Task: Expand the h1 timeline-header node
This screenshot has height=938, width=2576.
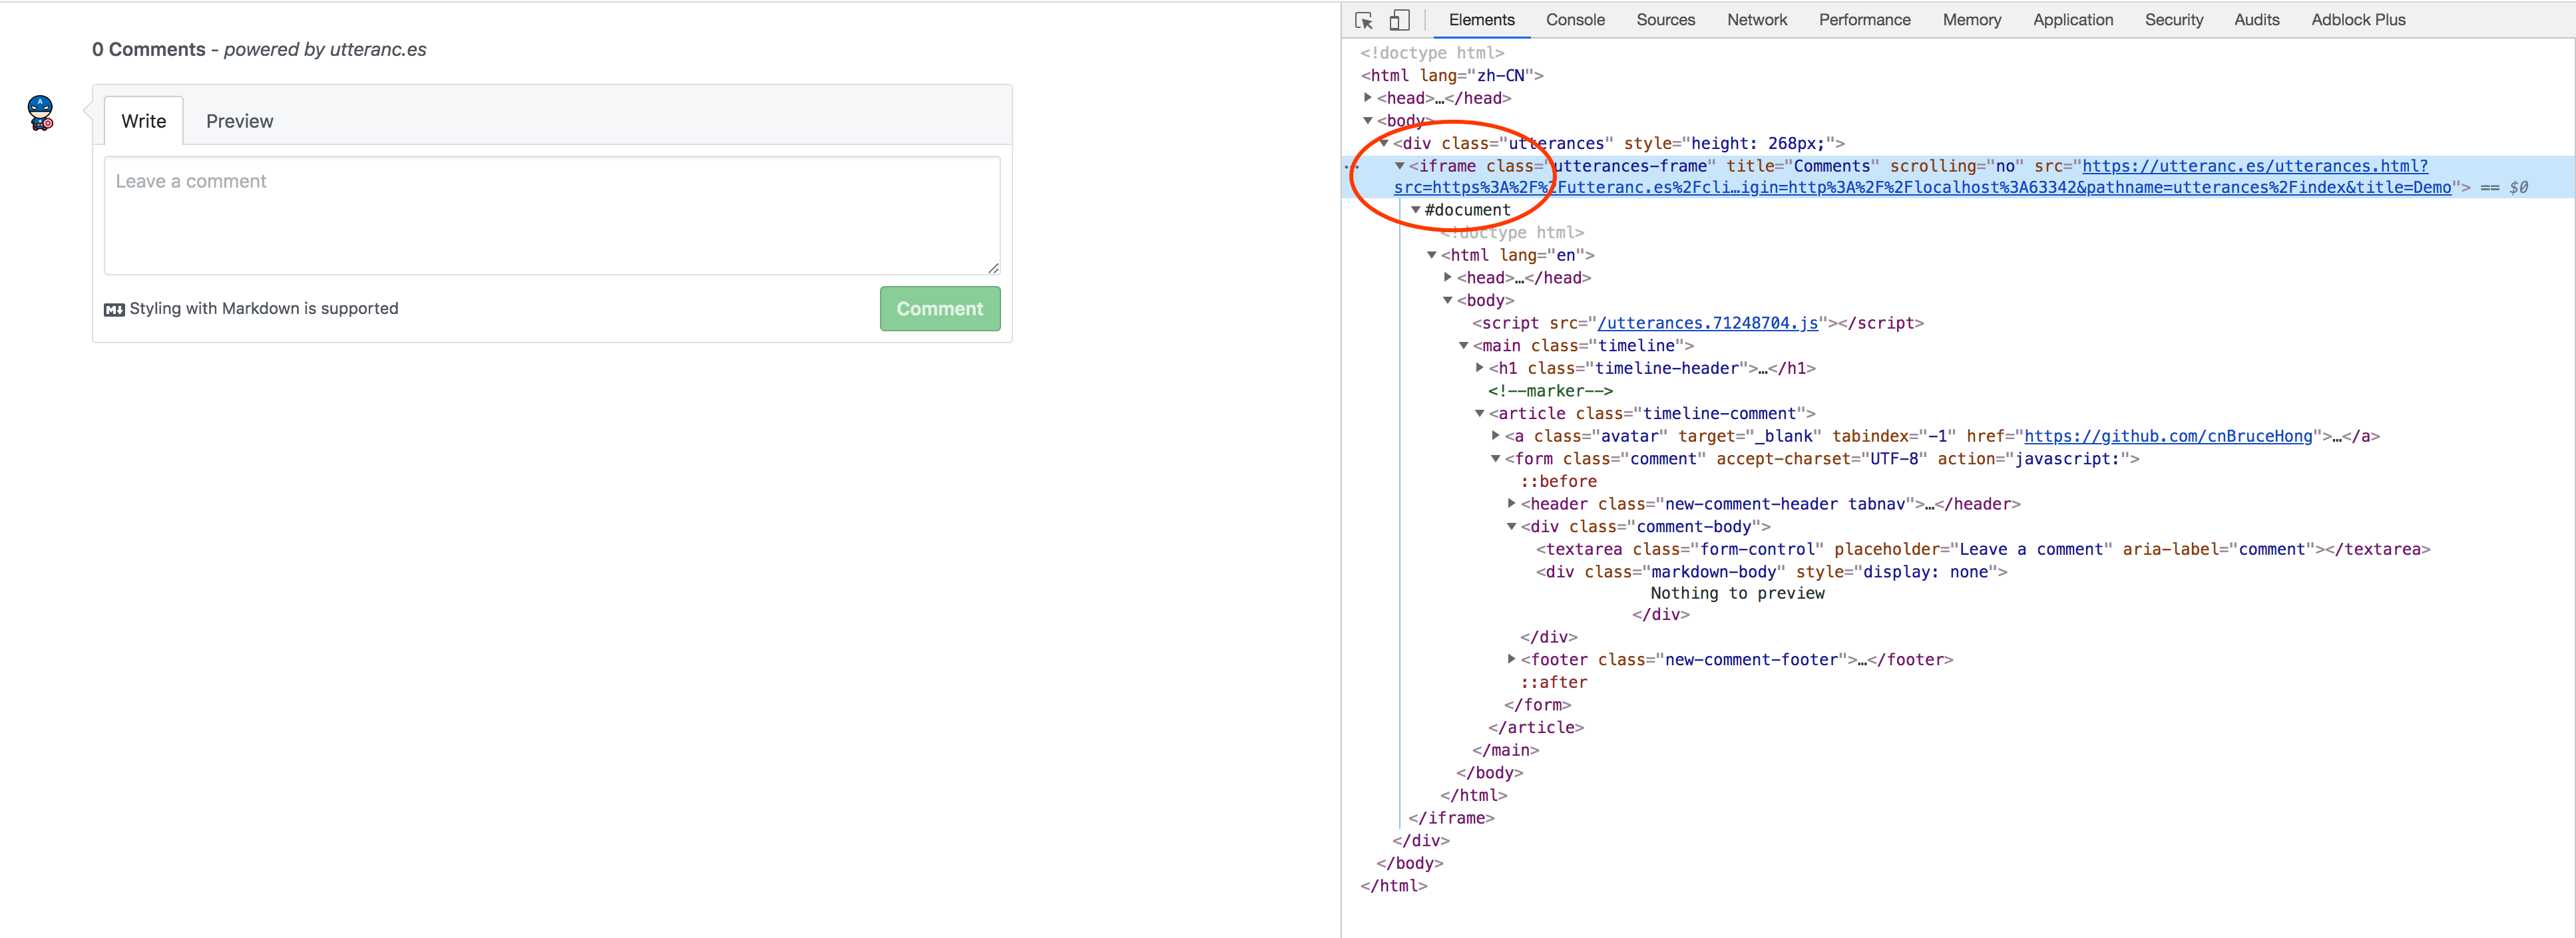Action: pos(1480,368)
